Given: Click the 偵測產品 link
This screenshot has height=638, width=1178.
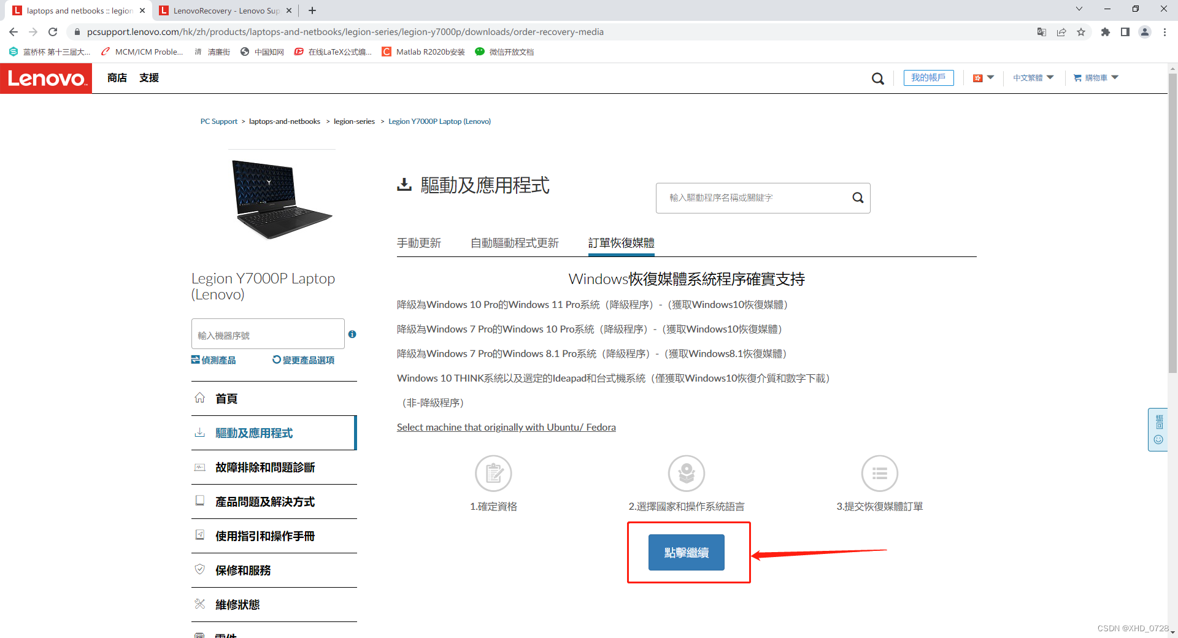Looking at the screenshot, I should tap(214, 360).
